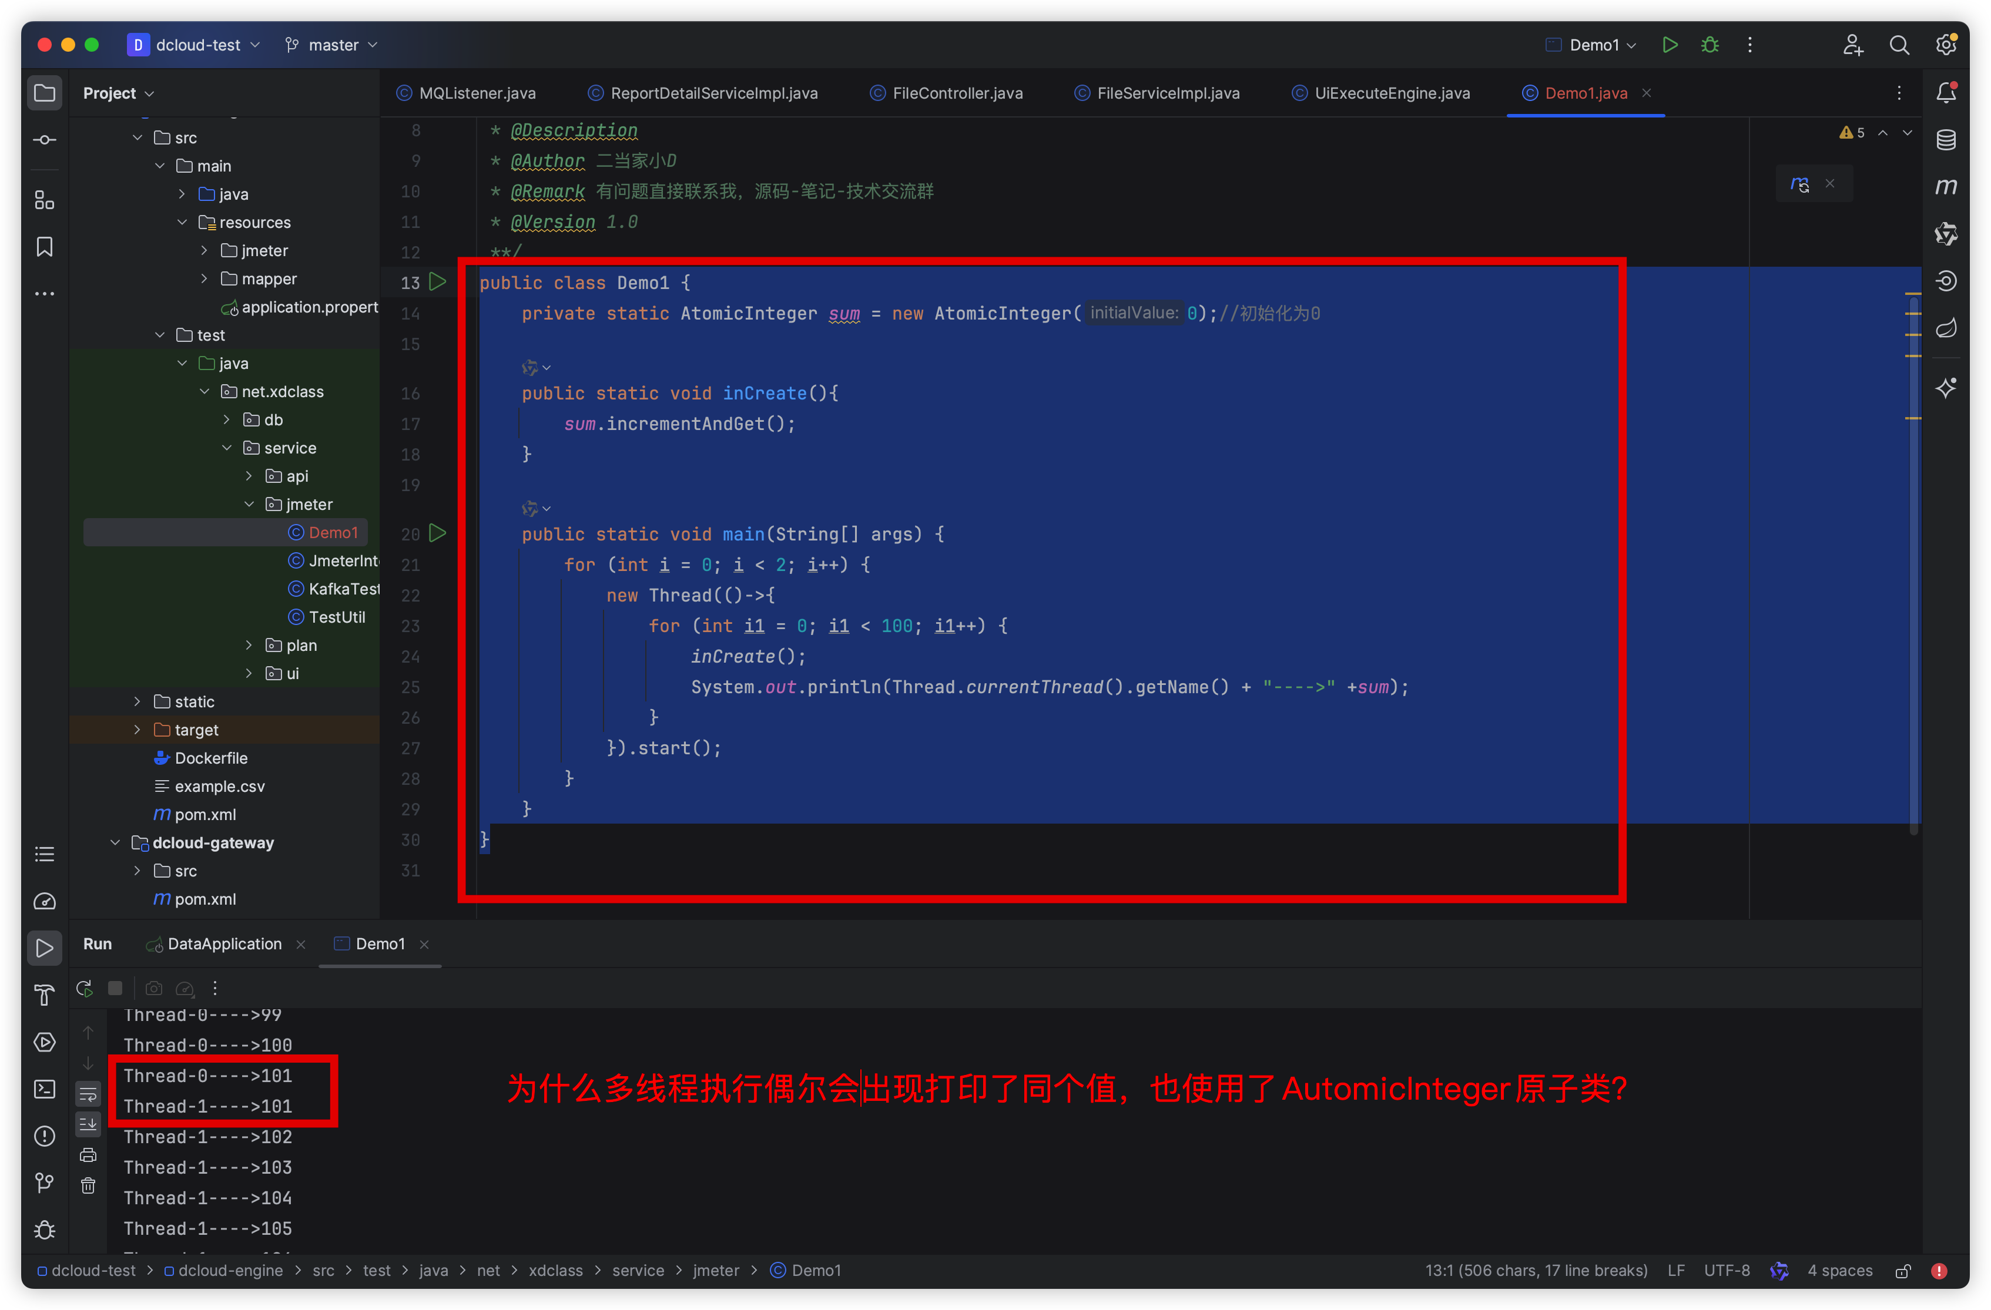Open the Maven tool window
The height and width of the screenshot is (1310, 1991).
[x=1946, y=186]
